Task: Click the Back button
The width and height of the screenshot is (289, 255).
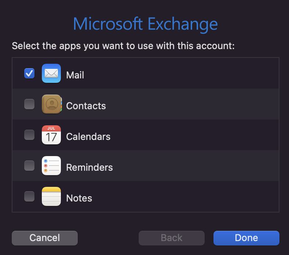Action: [x=172, y=238]
